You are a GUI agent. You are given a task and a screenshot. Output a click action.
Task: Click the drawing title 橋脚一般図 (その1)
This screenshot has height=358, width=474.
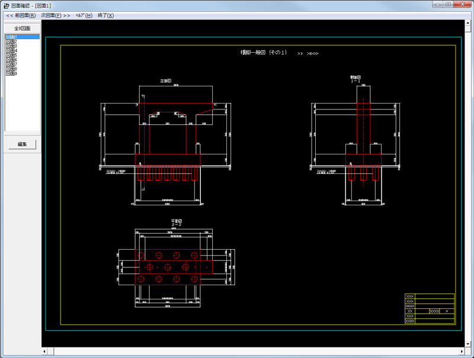point(263,53)
